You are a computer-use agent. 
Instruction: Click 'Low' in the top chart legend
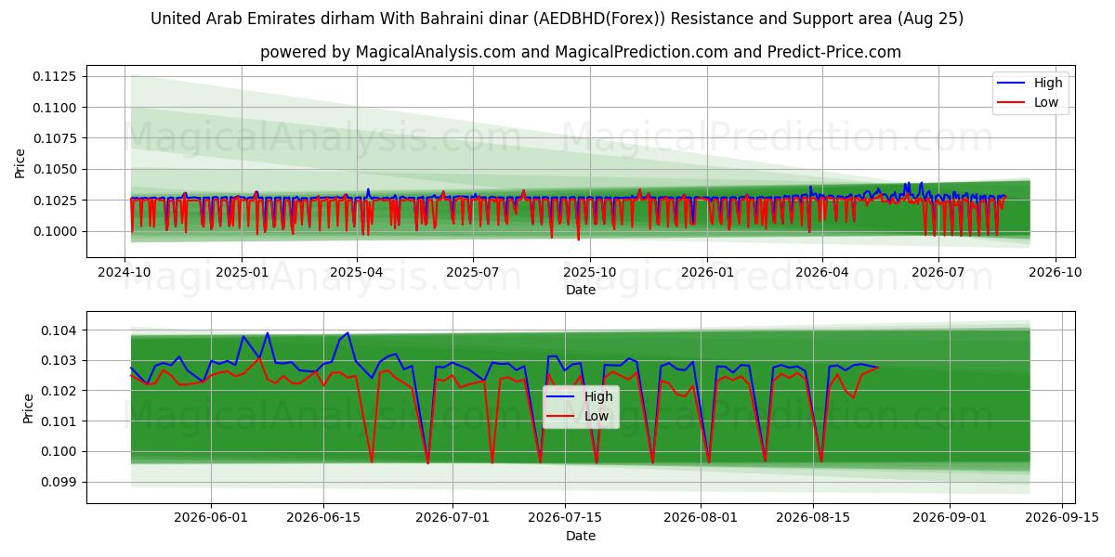point(1046,102)
